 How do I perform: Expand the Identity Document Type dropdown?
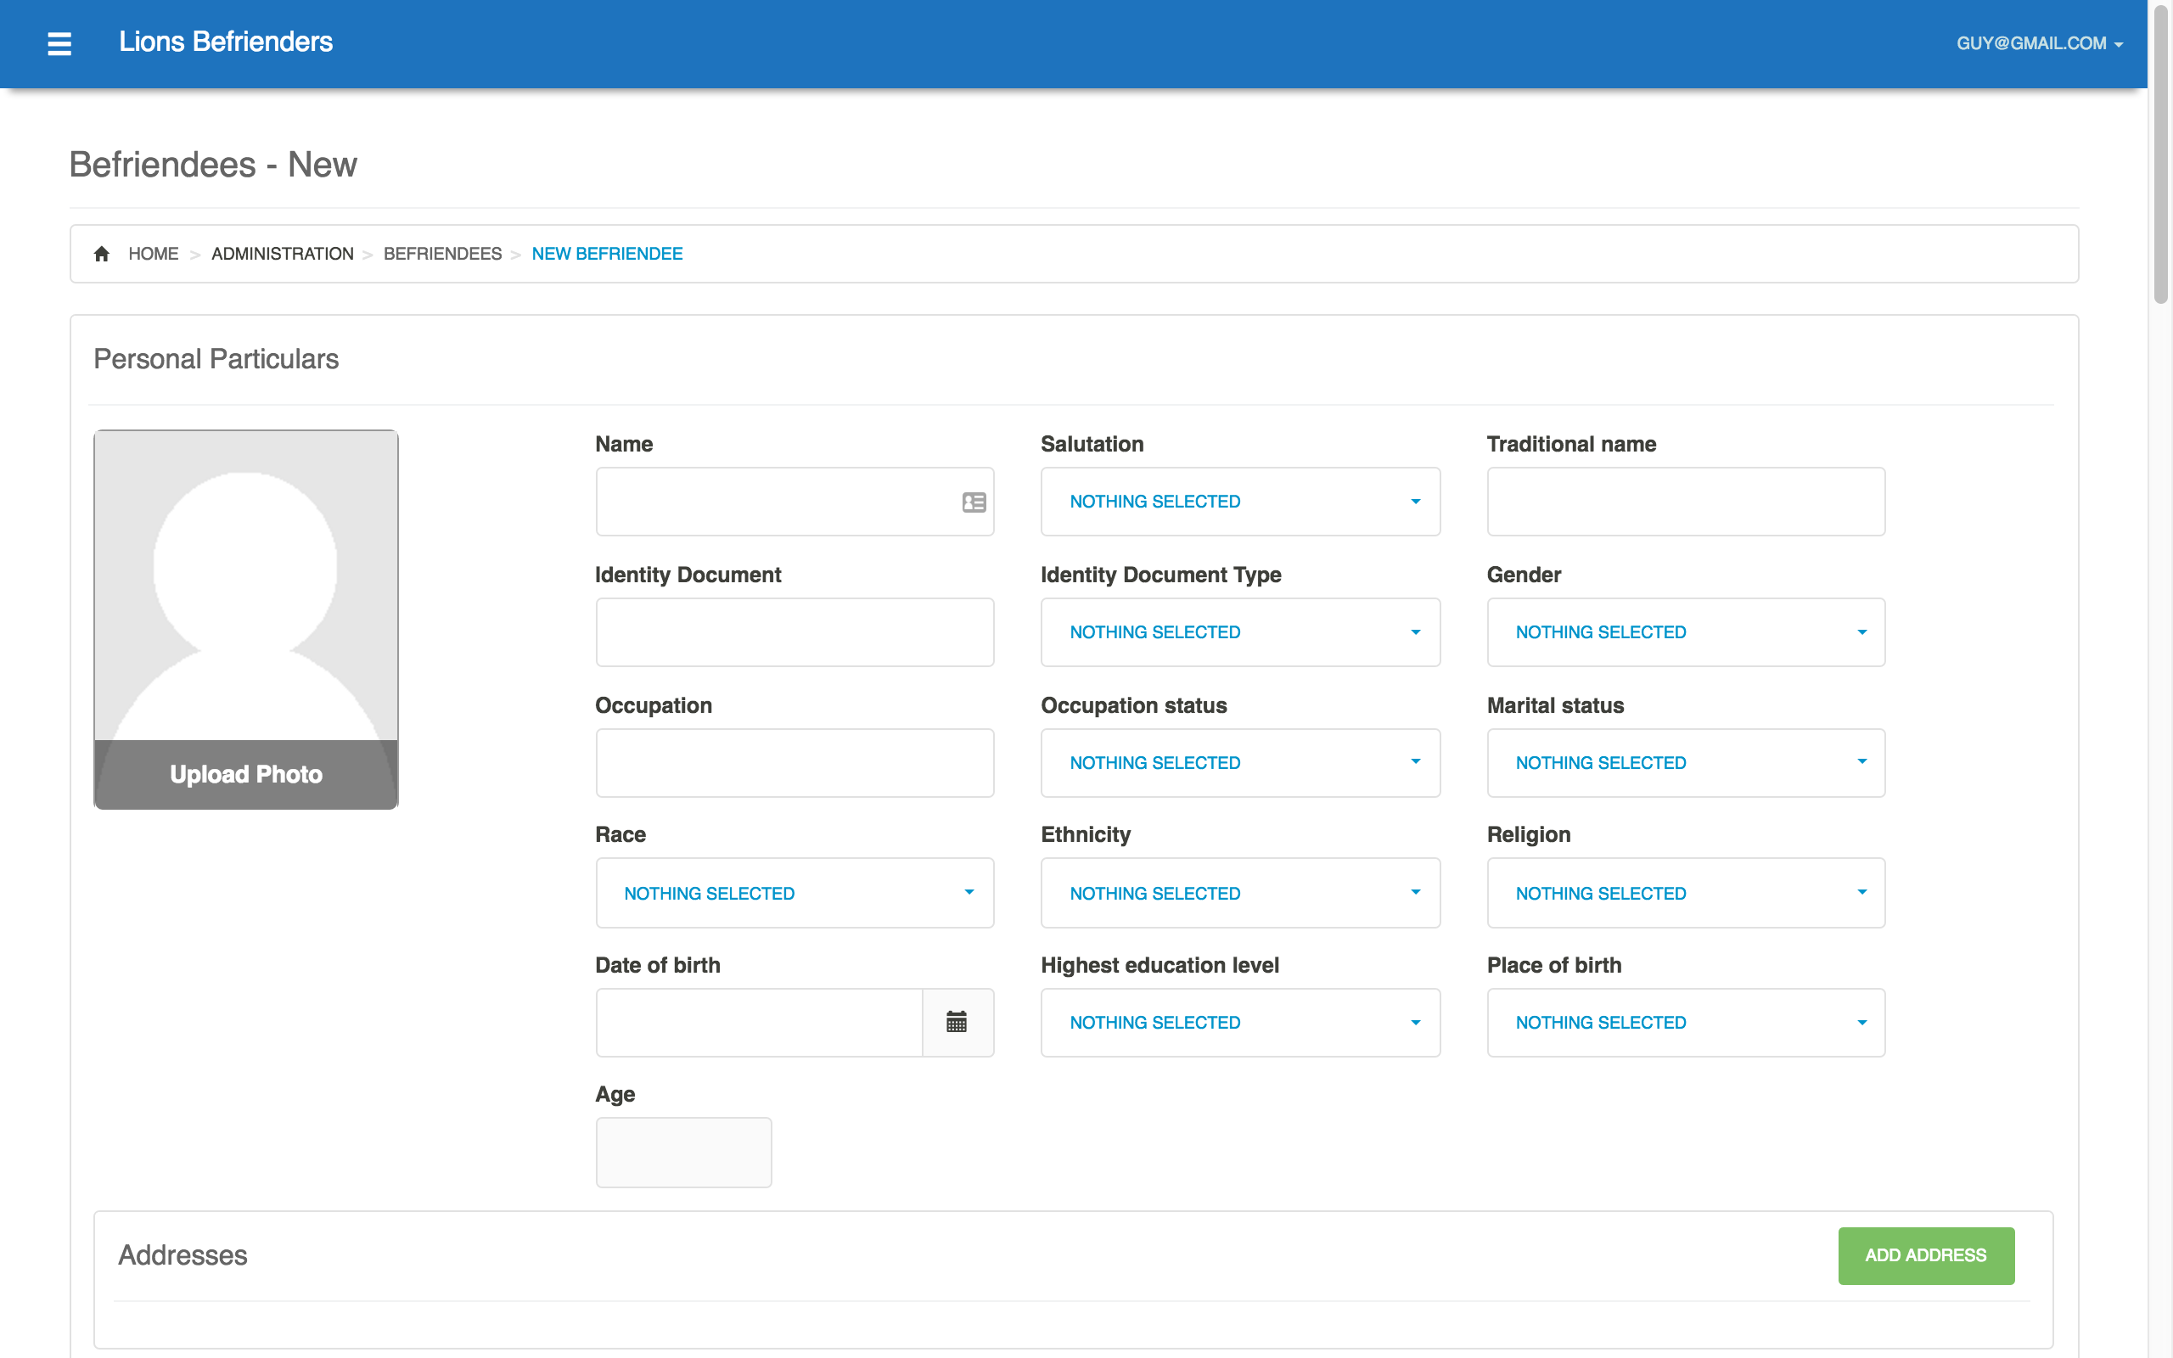pos(1240,632)
